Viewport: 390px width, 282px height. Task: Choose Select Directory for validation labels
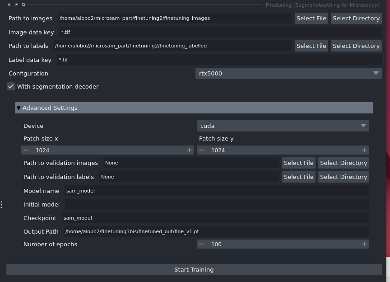click(x=344, y=177)
